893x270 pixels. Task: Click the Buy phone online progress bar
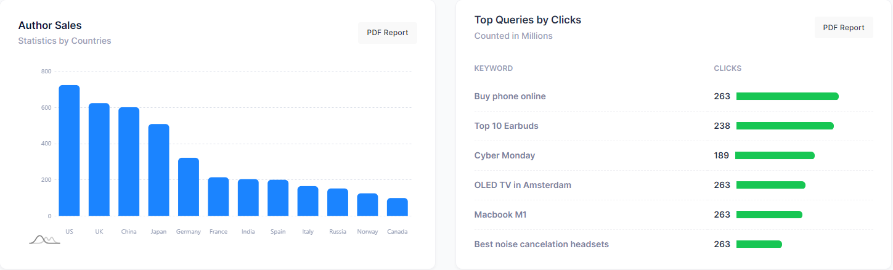click(787, 96)
